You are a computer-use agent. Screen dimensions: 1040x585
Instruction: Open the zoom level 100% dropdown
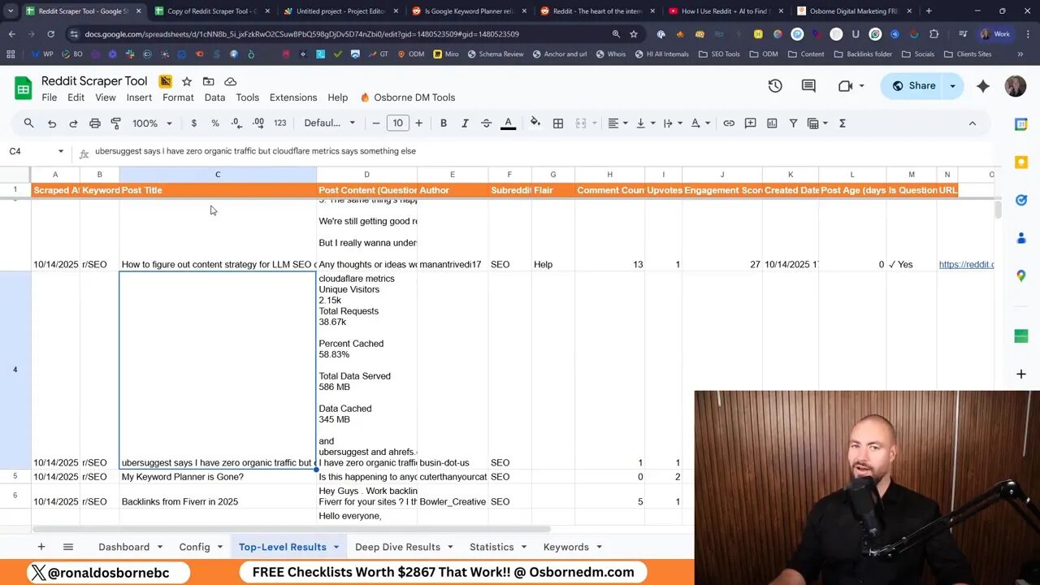click(x=150, y=123)
